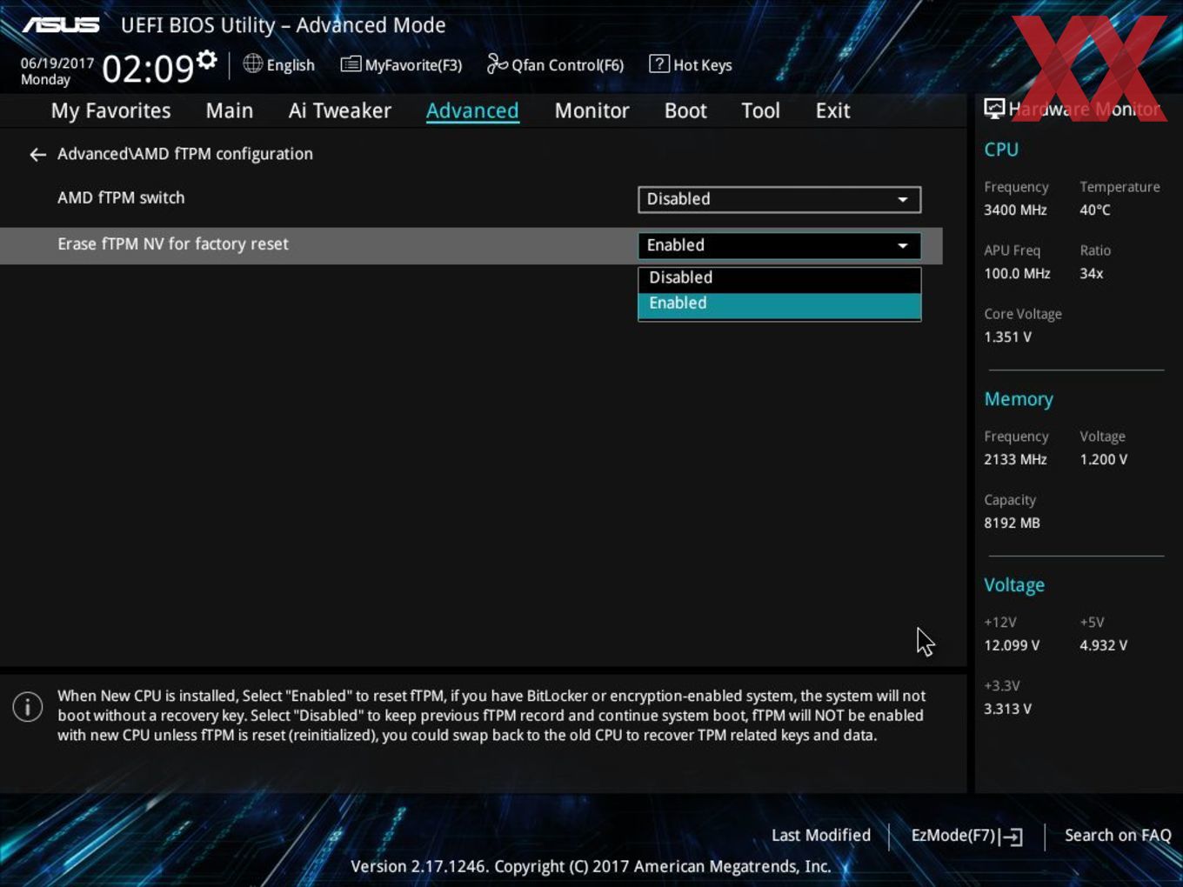Viewport: 1183px width, 887px height.
Task: Click the EzMode exit arrow icon
Action: click(1011, 837)
